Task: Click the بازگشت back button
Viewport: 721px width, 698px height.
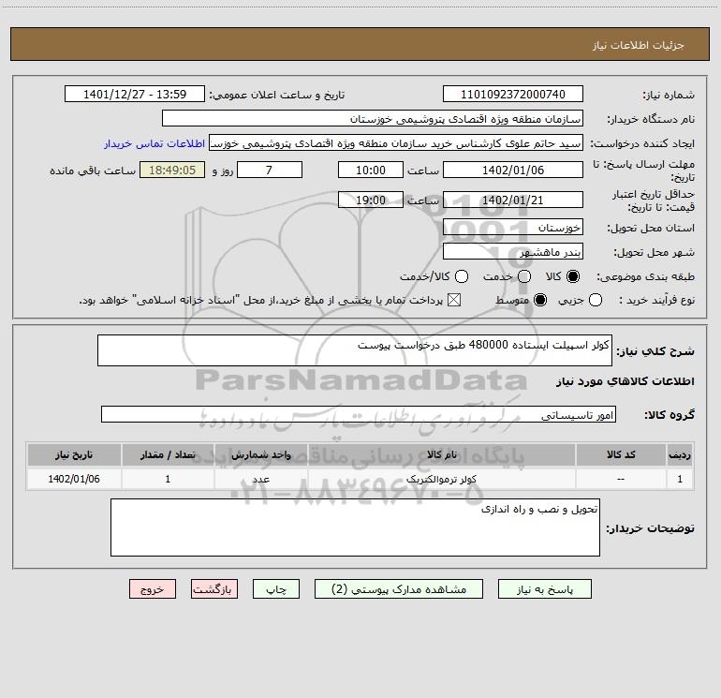Action: pos(214,589)
